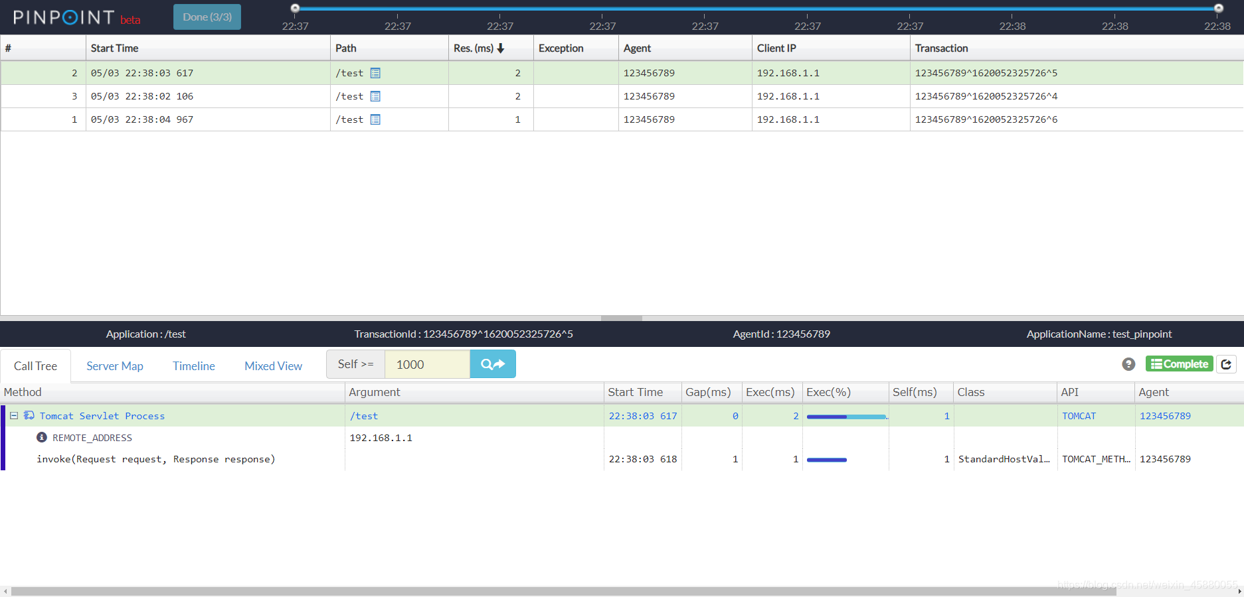This screenshot has height=597, width=1244.
Task: Click the REMOTE_ADDRESS label
Action: (x=92, y=438)
